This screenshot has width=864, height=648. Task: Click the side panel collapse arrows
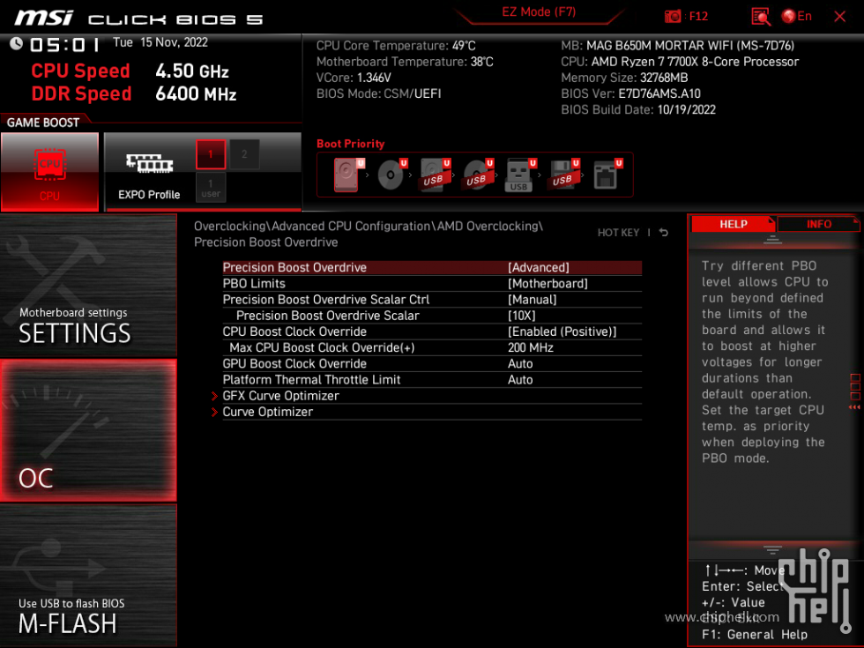coord(854,407)
